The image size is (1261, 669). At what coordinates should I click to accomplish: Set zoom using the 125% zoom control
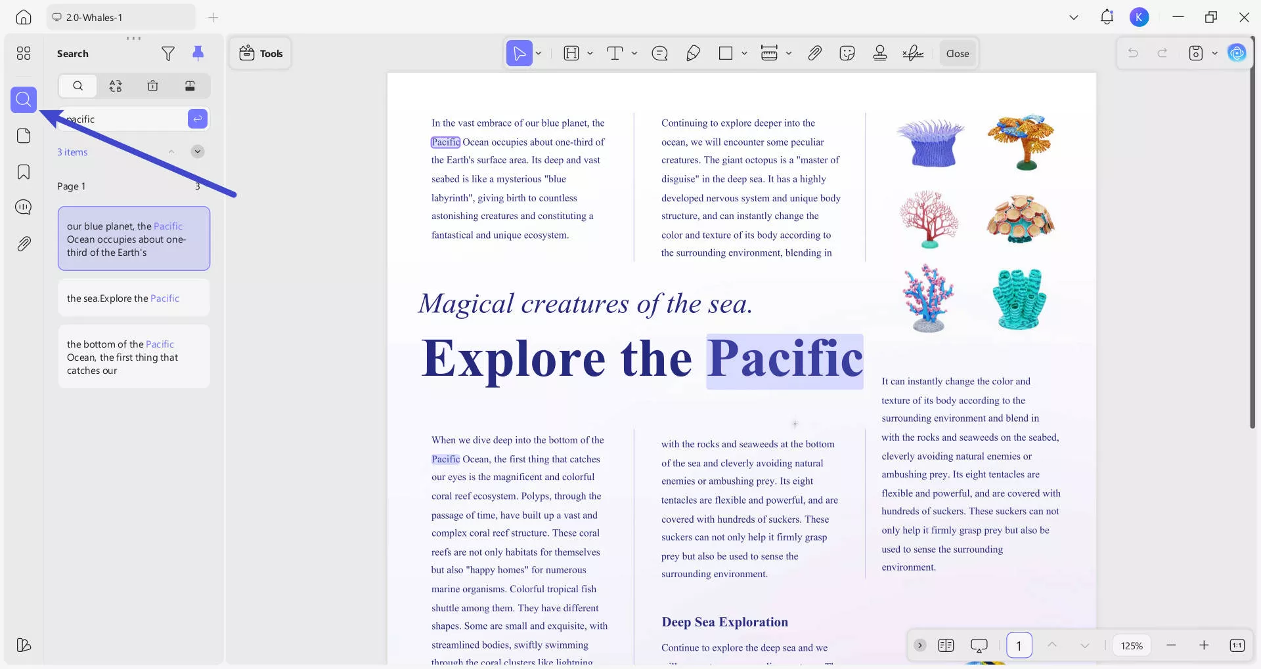1132,645
